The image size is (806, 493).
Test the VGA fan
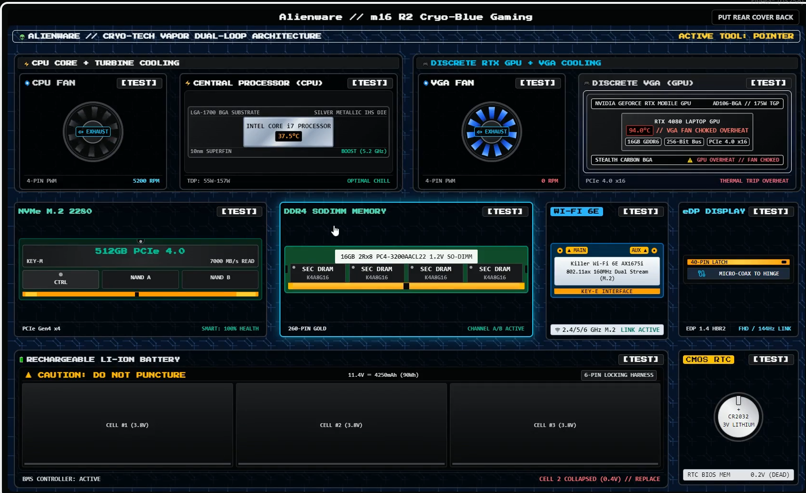coord(538,83)
